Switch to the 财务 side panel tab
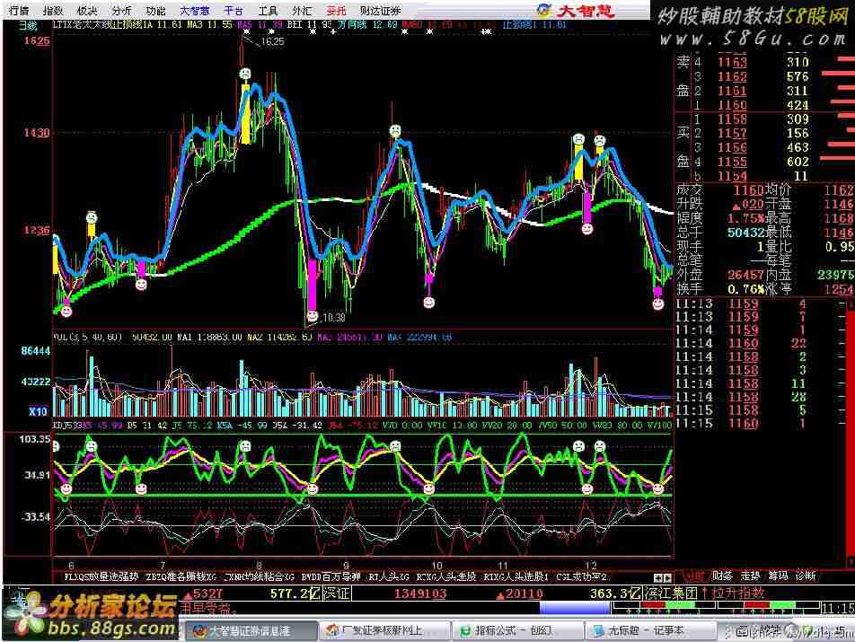 [722, 576]
